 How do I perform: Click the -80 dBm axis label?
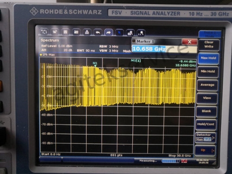(x=47, y=134)
